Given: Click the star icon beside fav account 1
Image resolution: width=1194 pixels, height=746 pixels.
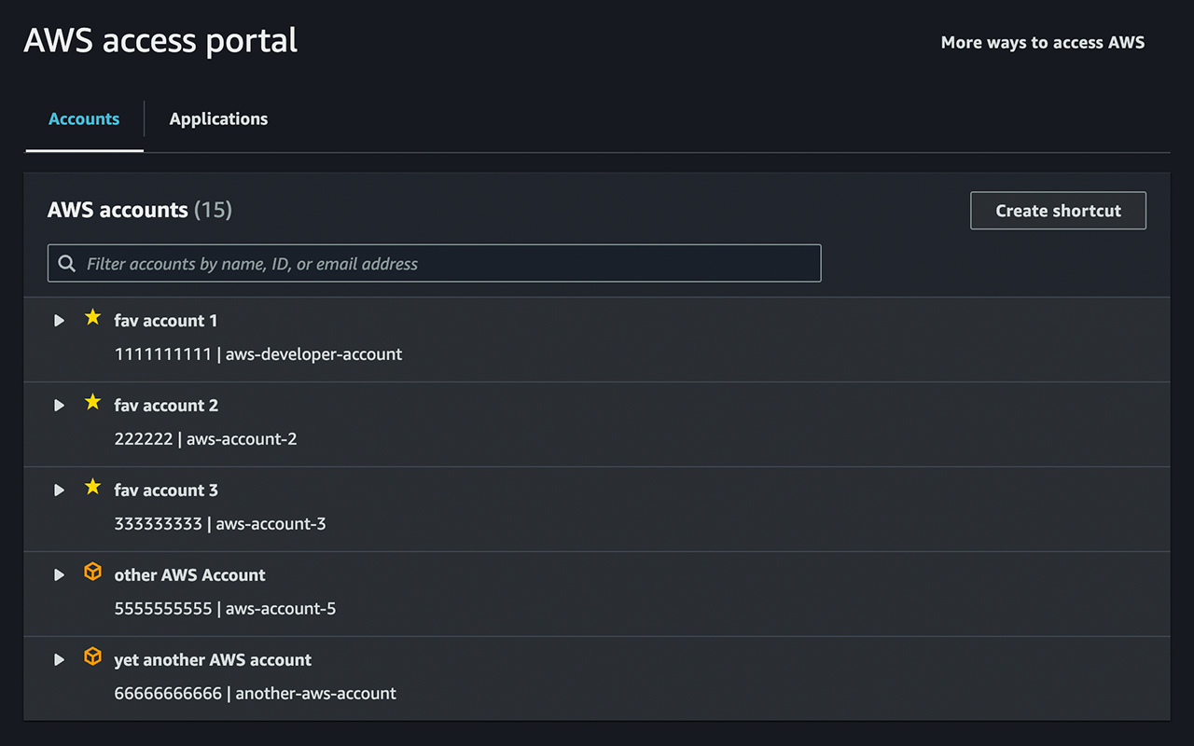Looking at the screenshot, I should [92, 318].
